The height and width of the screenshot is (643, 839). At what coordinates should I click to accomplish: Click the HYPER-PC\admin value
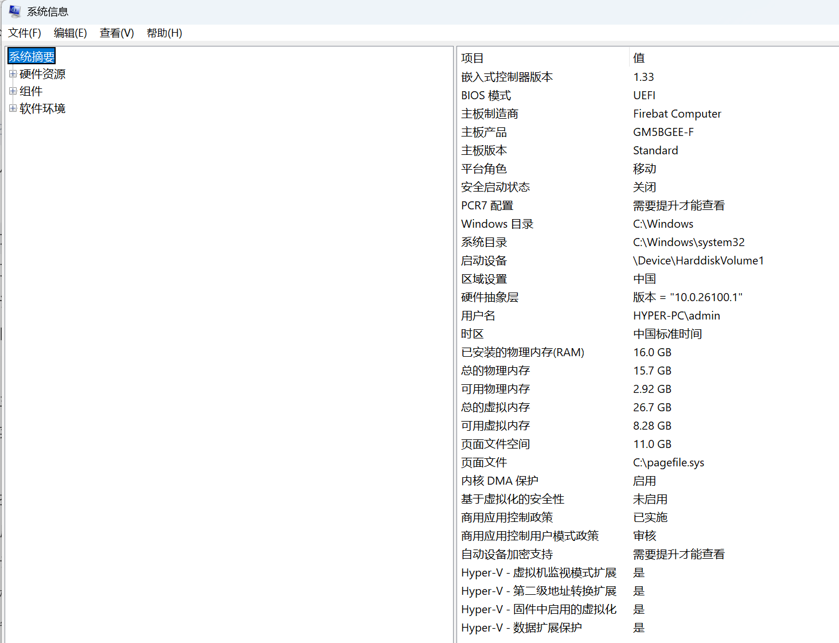click(677, 315)
